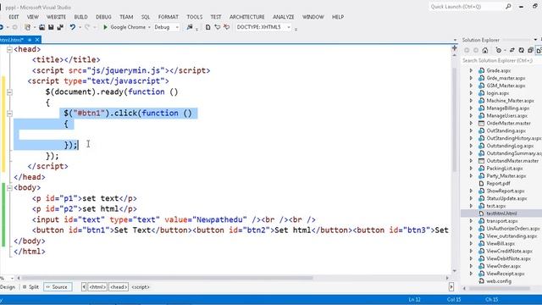542x305 pixels.
Task: Click Solution Explorer Forward navigation icon
Action: (x=476, y=51)
